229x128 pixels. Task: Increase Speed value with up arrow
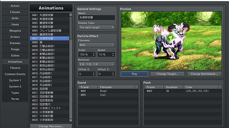(x=113, y=54)
